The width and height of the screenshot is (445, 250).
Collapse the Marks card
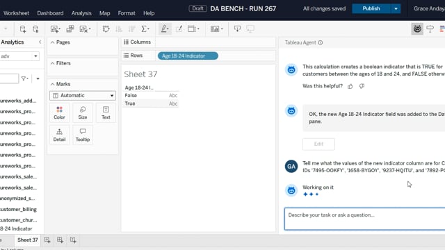click(53, 84)
